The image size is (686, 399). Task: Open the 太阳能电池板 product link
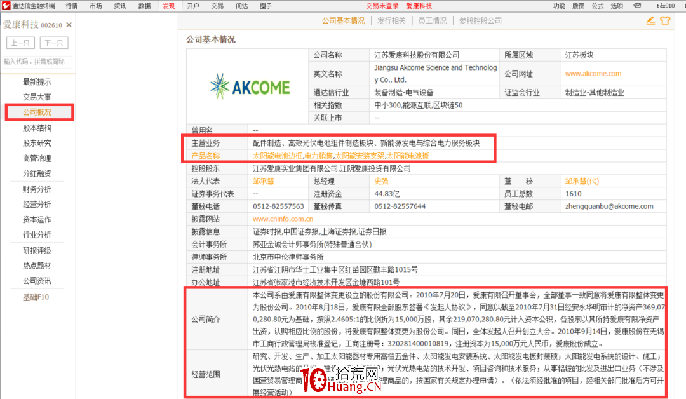(408, 156)
